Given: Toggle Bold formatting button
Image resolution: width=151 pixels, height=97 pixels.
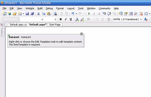Looking at the screenshot, I should [x=61, y=19].
